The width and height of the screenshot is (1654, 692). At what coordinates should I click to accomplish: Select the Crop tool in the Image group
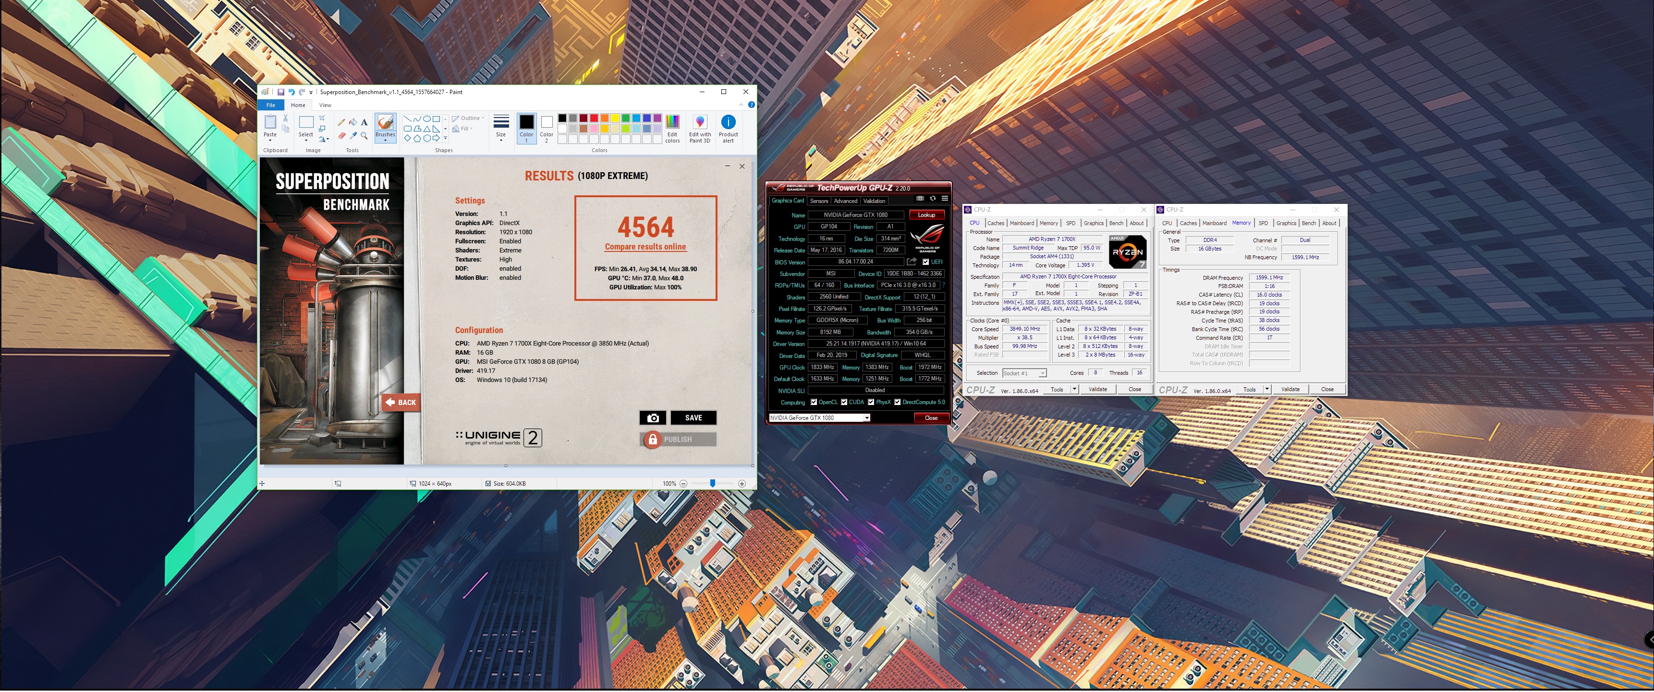(322, 118)
